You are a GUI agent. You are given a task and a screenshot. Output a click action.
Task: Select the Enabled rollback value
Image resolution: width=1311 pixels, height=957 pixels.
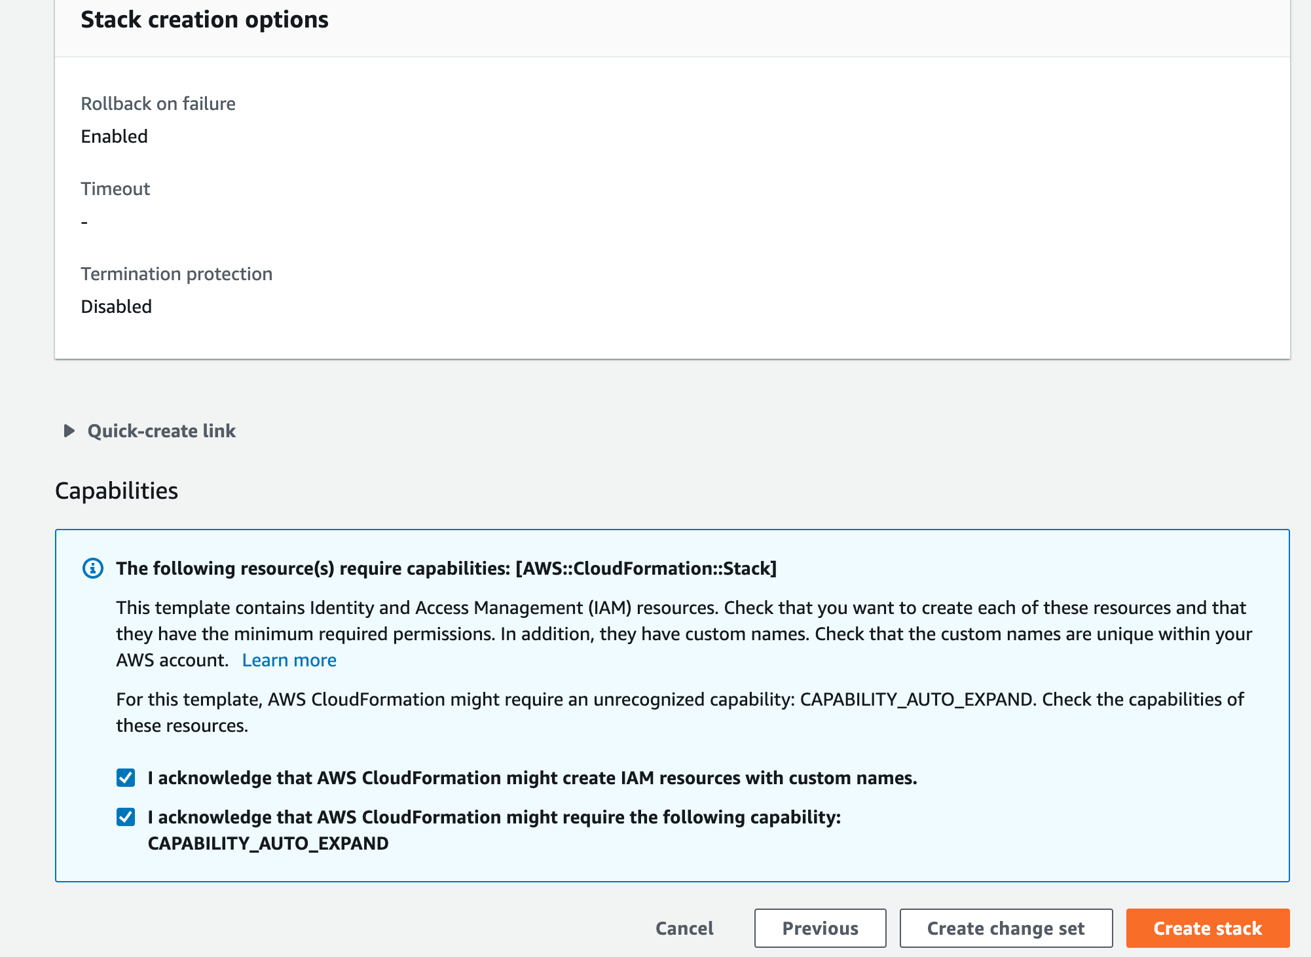coord(114,136)
